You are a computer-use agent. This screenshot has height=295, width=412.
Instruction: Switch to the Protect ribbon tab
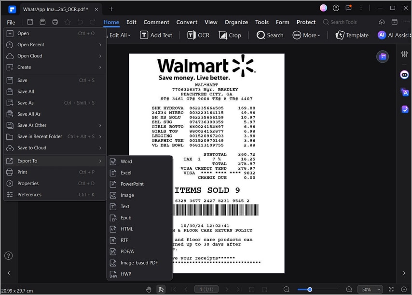pos(306,22)
